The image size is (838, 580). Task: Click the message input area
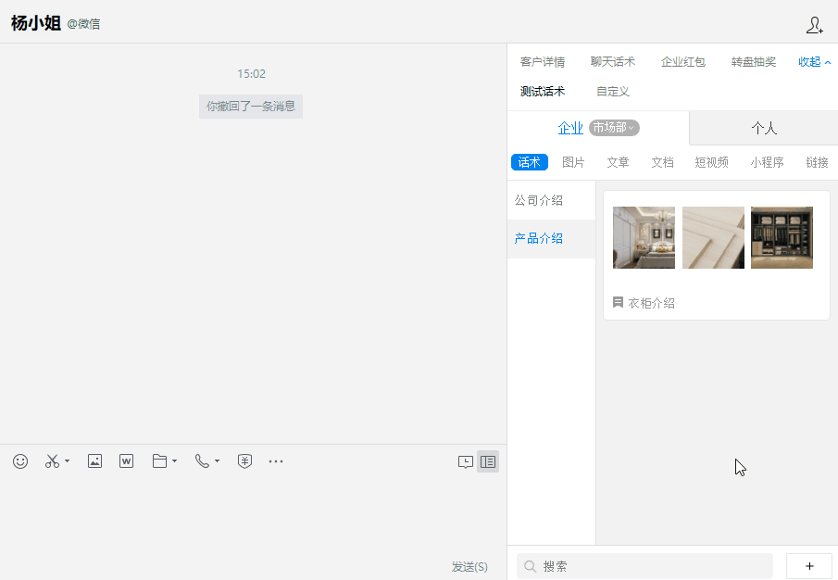[x=254, y=516]
